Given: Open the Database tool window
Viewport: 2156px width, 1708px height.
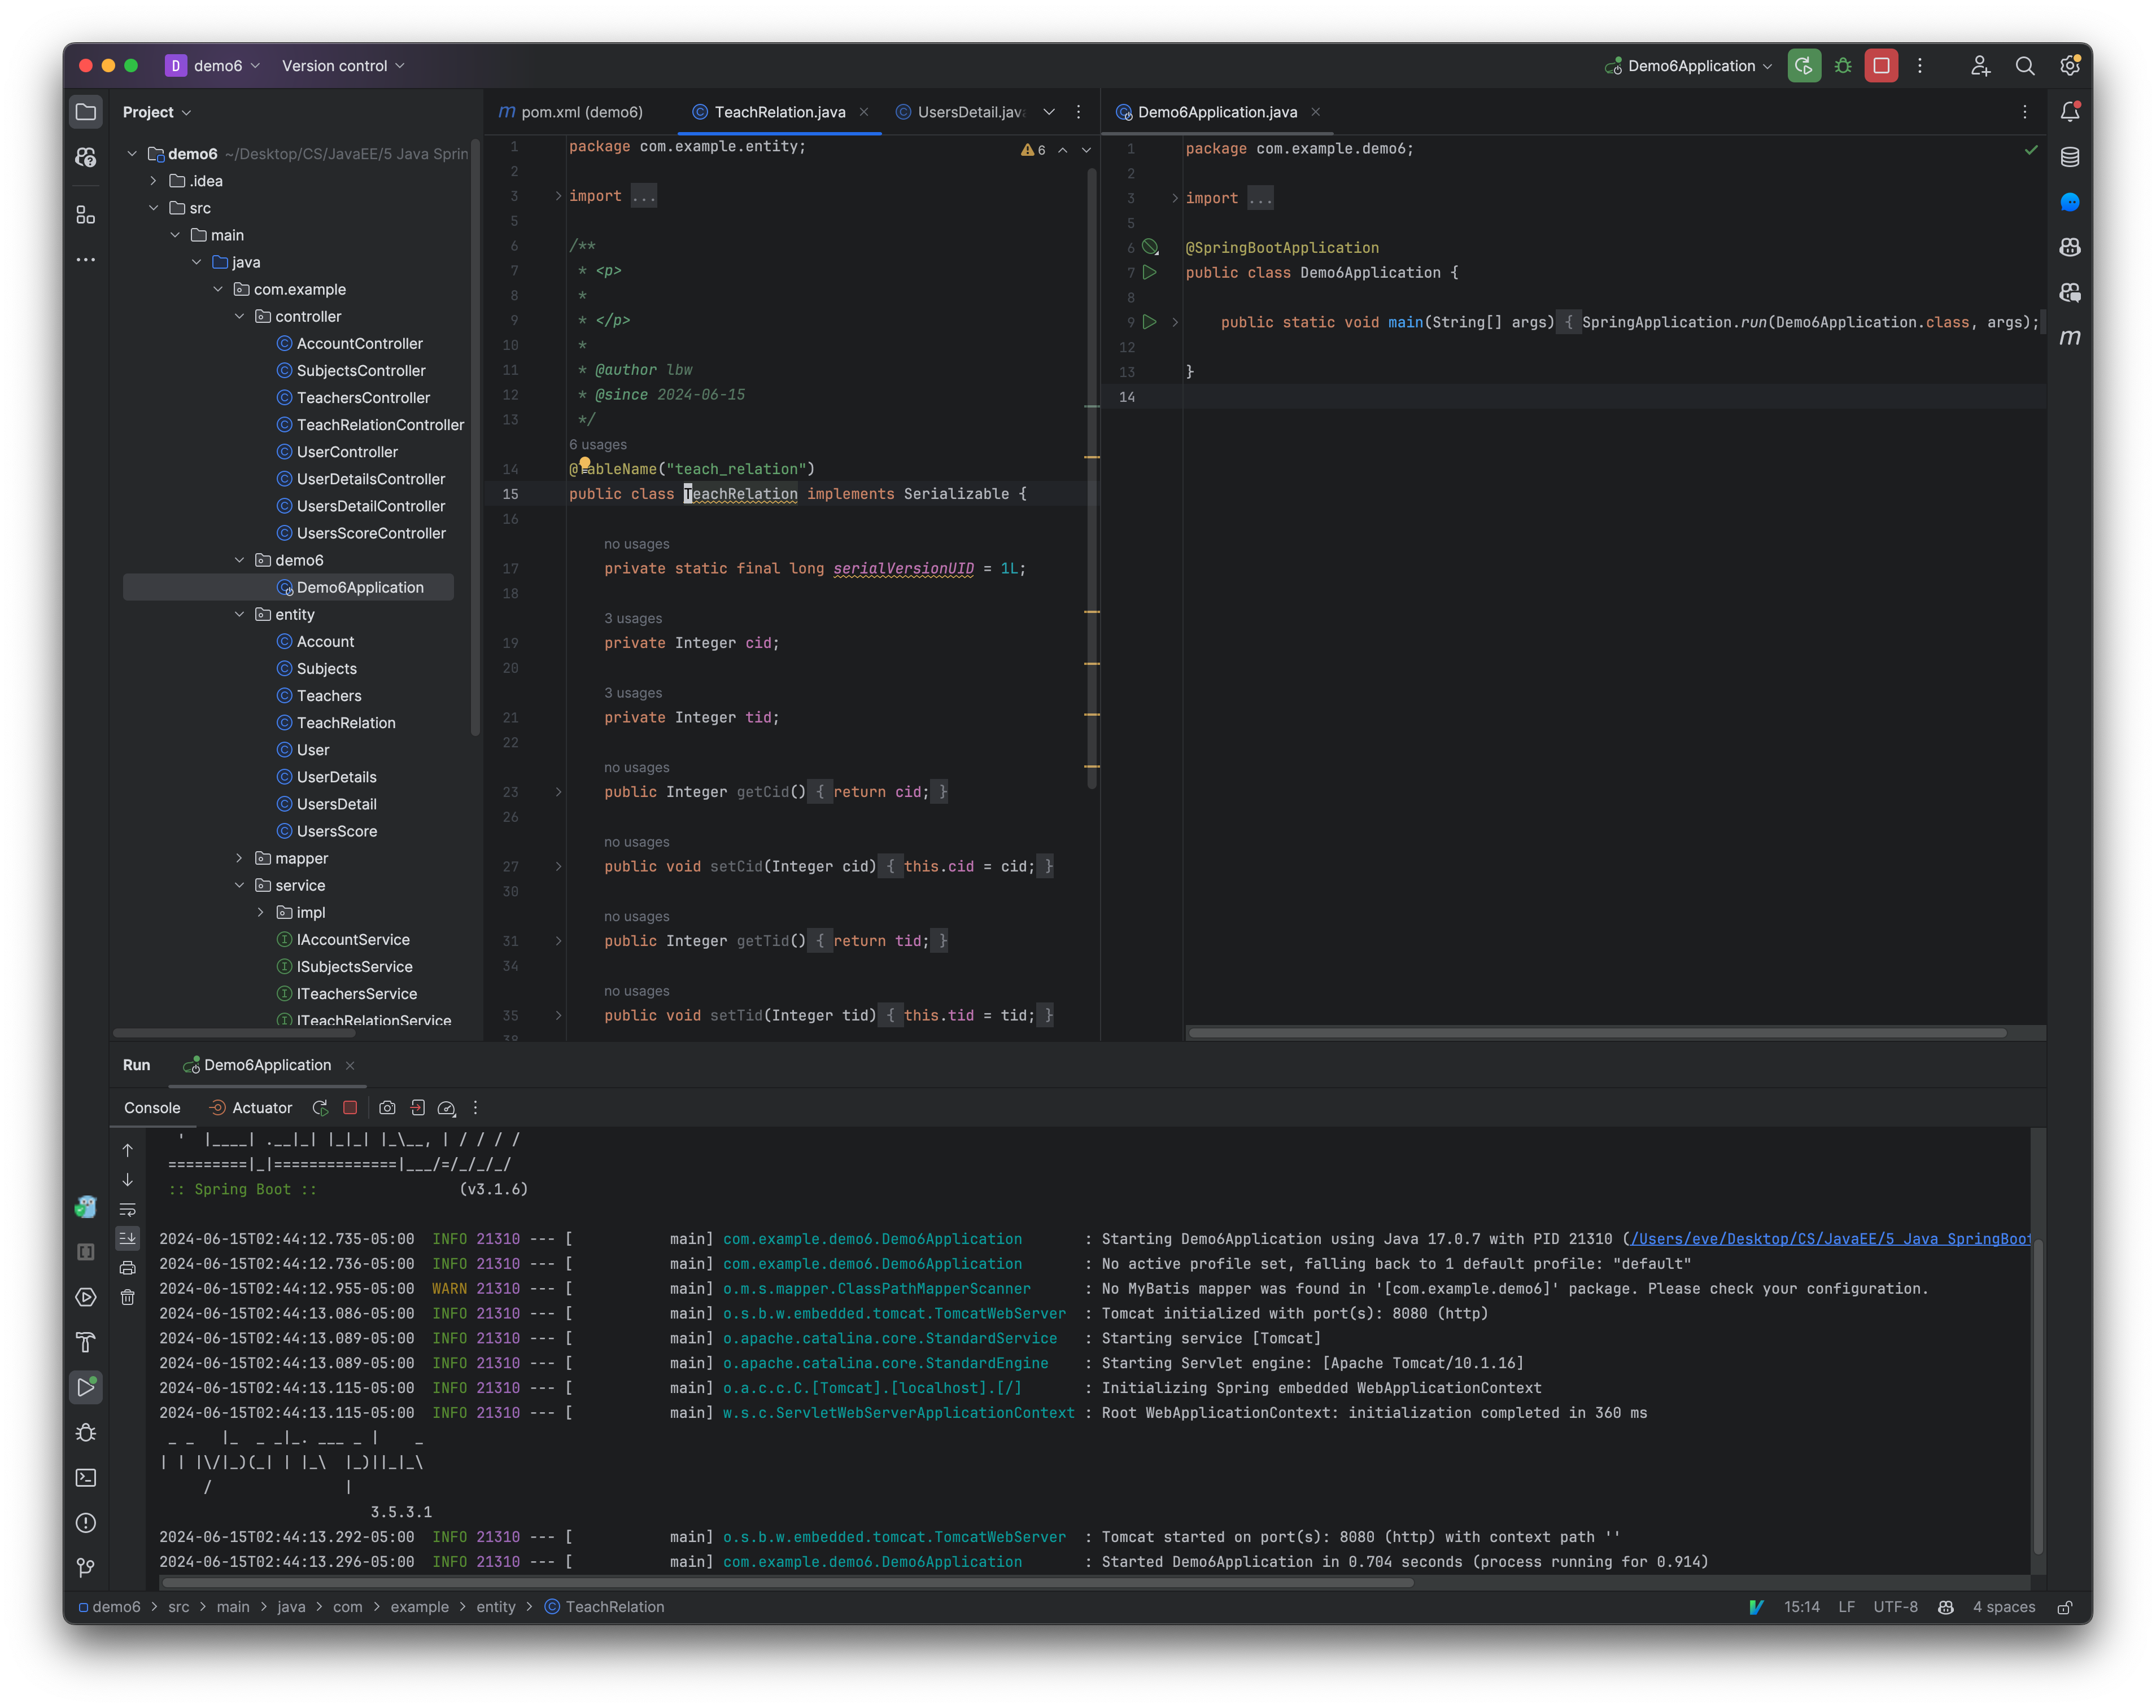Looking at the screenshot, I should 2070,157.
